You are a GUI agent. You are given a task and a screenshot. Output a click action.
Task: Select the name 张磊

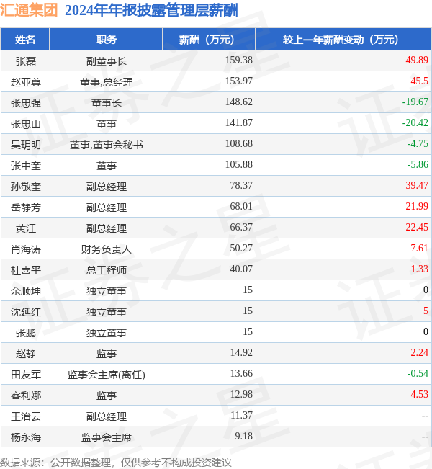(x=26, y=61)
